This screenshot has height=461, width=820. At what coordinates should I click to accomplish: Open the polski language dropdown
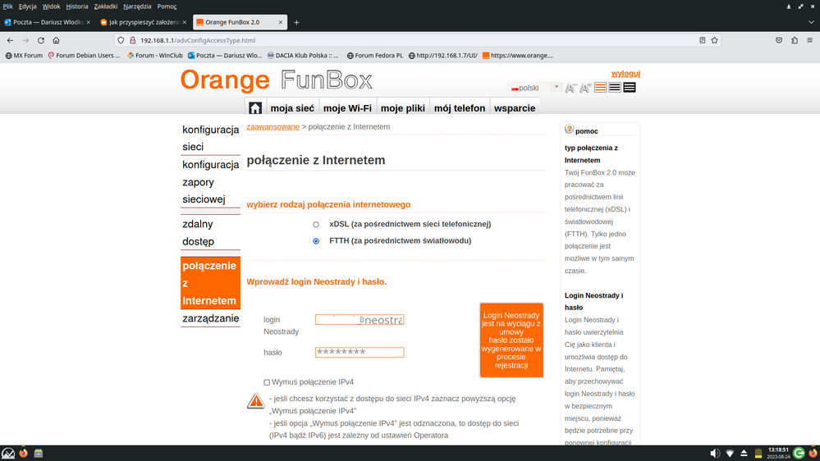point(534,87)
